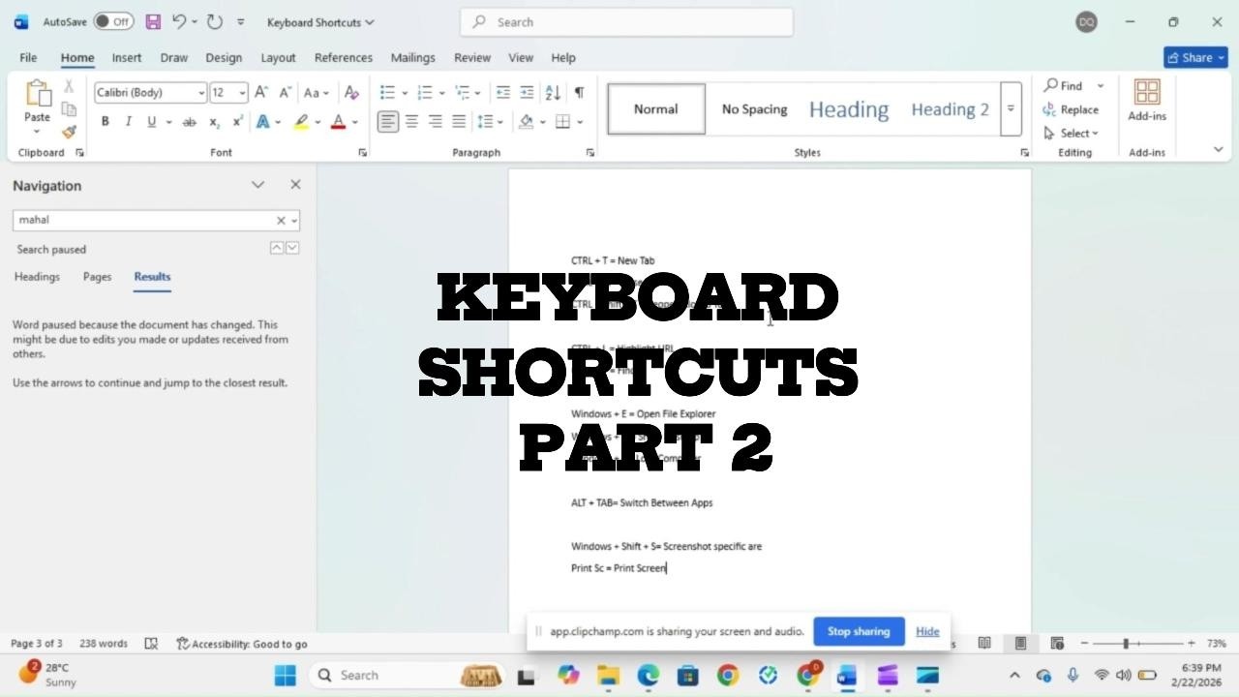Click the Numbering list icon

424,92
